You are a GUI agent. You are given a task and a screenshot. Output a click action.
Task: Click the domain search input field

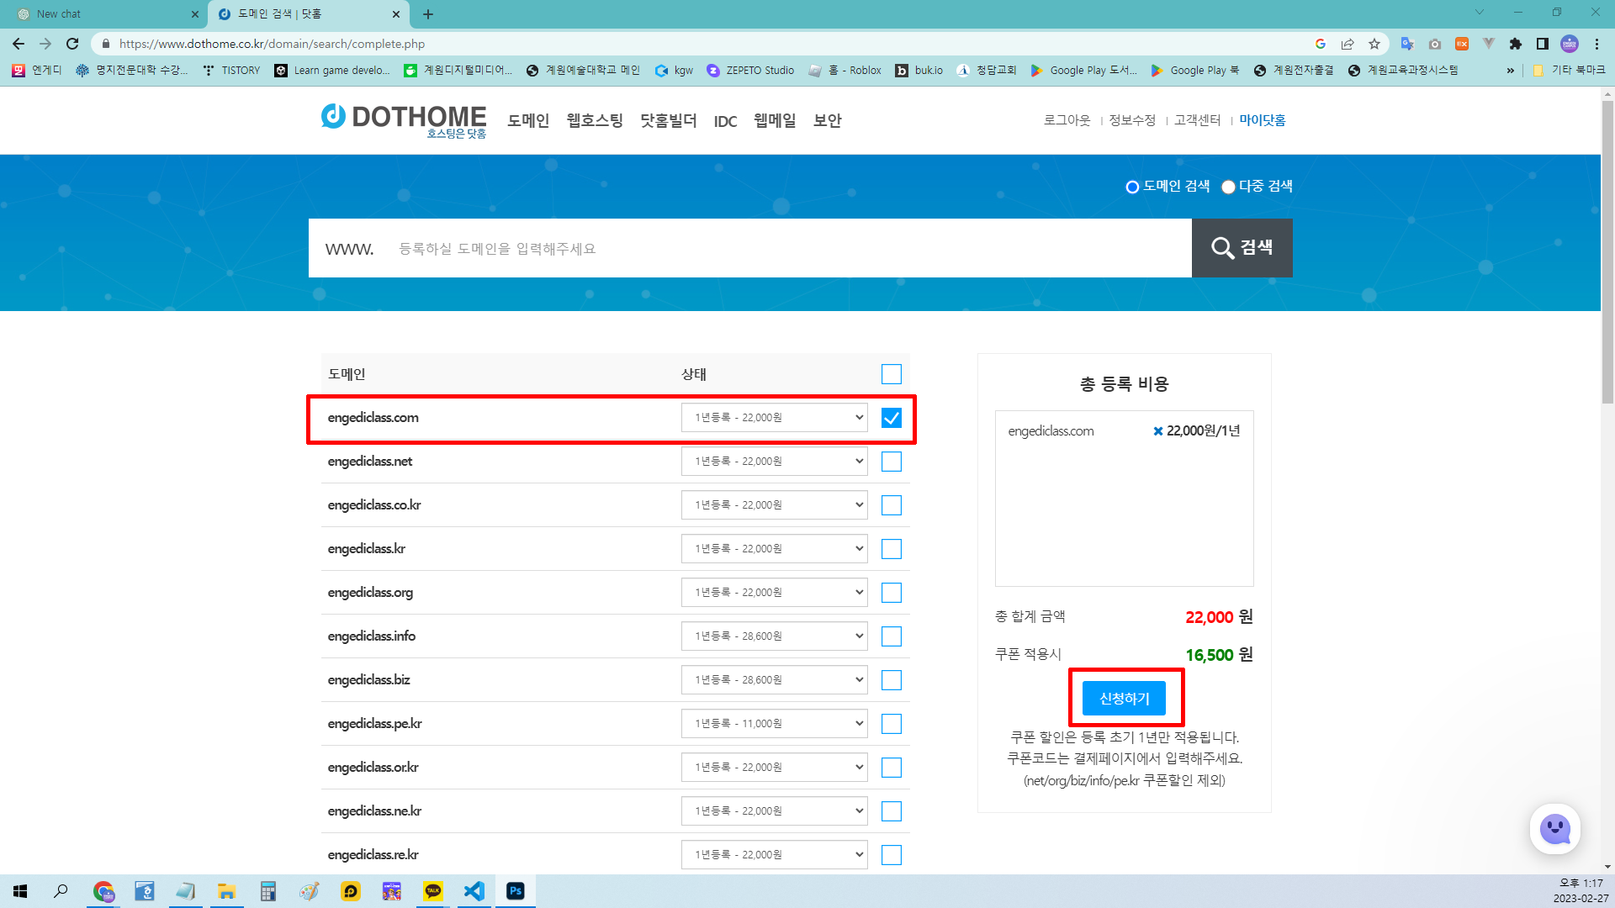coord(757,247)
